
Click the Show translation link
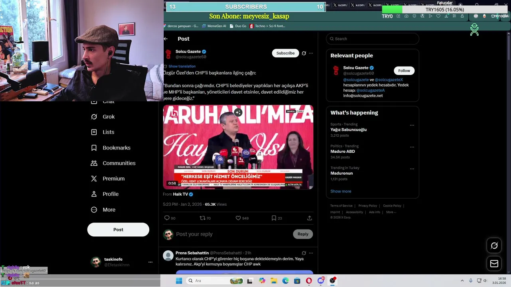tap(182, 66)
